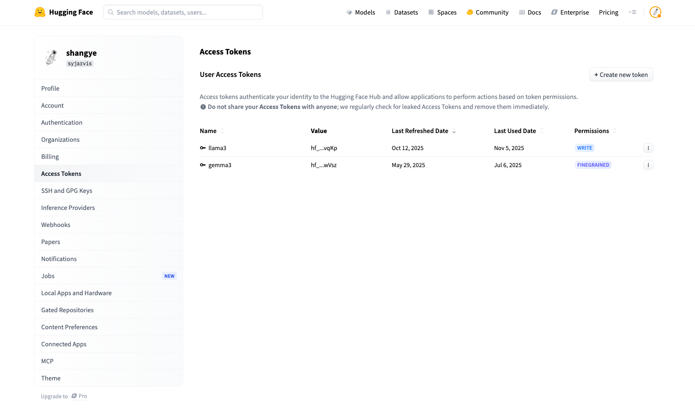
Task: Open the Datasets link in navbar
Action: click(x=402, y=12)
